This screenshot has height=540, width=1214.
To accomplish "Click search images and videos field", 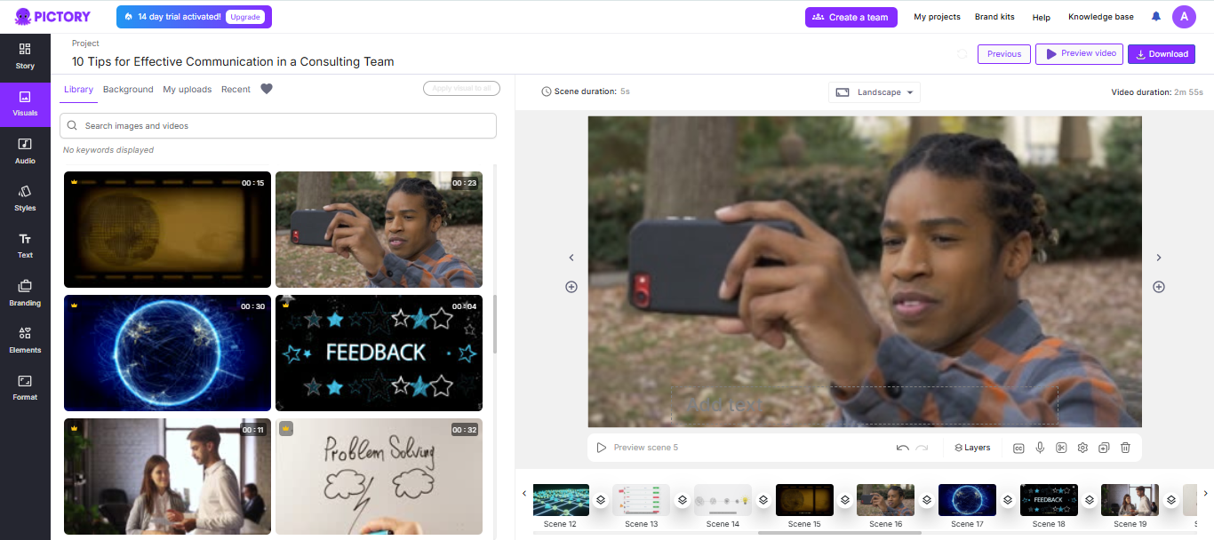I will point(278,126).
